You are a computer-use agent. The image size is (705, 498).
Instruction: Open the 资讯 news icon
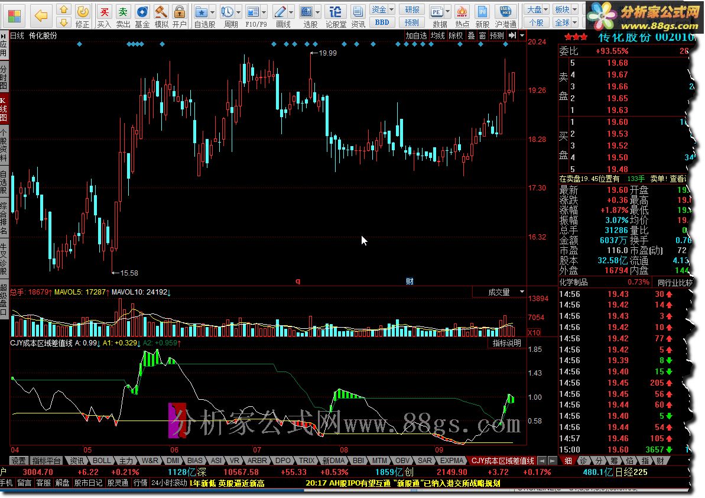click(358, 16)
